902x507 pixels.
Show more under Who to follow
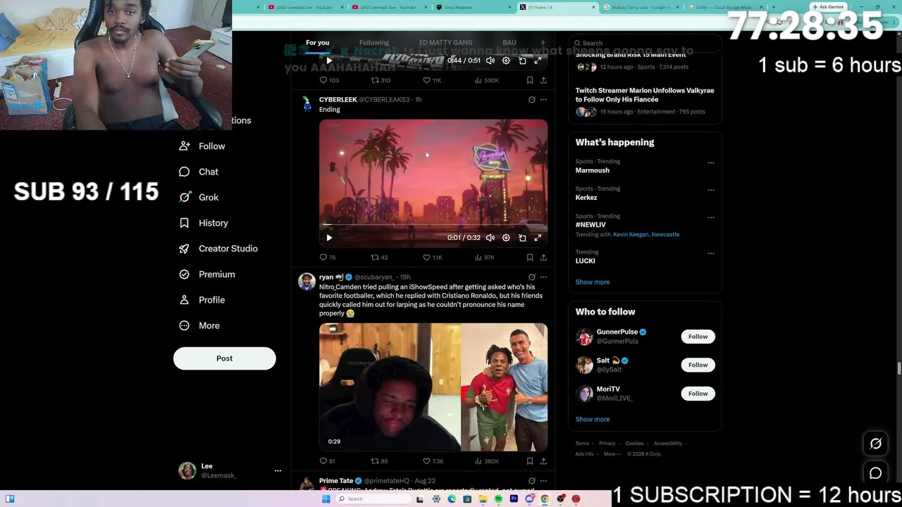click(593, 419)
